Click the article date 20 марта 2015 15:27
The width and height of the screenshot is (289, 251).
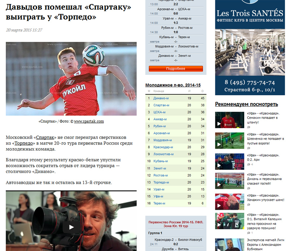click(x=24, y=30)
